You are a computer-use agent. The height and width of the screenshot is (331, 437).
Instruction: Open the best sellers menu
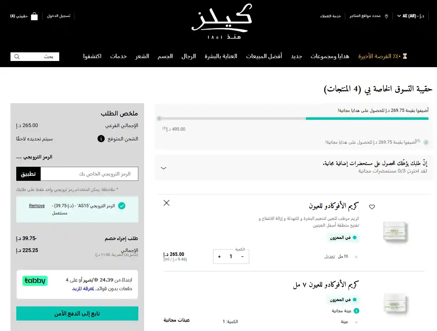264,56
